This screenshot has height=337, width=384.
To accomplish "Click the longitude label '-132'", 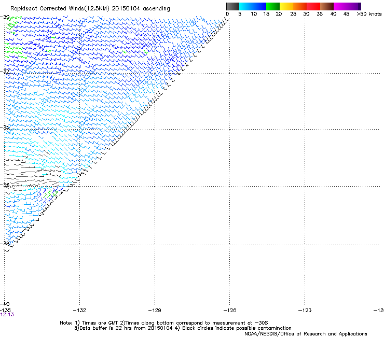I will point(79,311).
